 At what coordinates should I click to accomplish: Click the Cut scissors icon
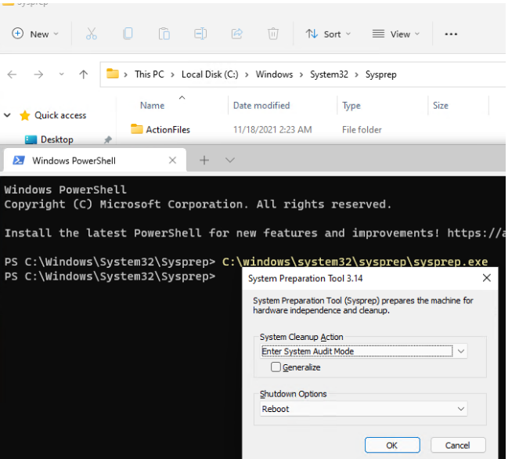point(92,34)
